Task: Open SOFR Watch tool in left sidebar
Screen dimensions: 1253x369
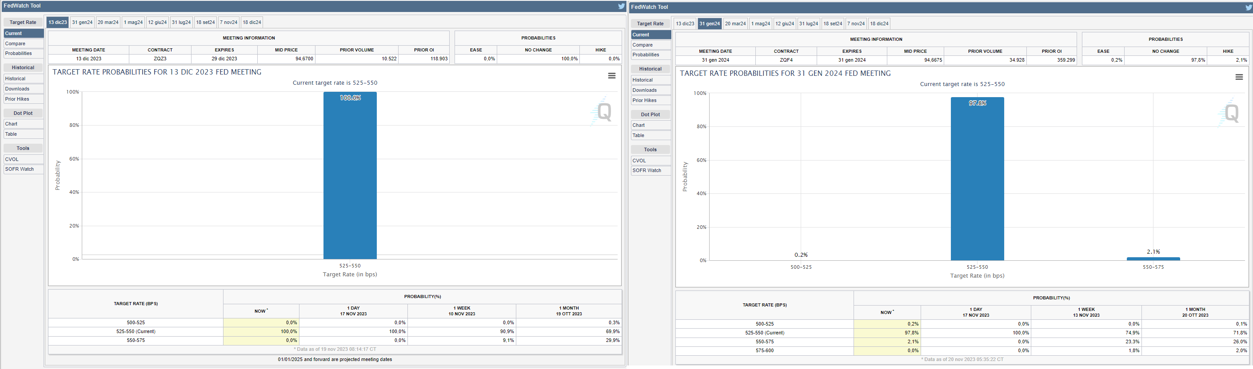Action: coord(24,169)
